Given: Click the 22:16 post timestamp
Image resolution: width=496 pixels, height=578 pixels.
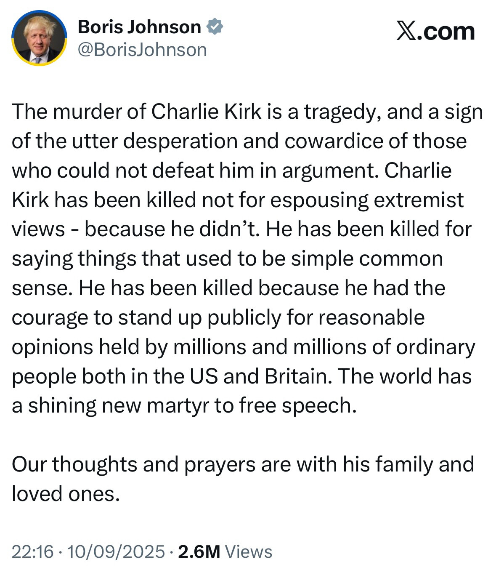Looking at the screenshot, I should 32,551.
